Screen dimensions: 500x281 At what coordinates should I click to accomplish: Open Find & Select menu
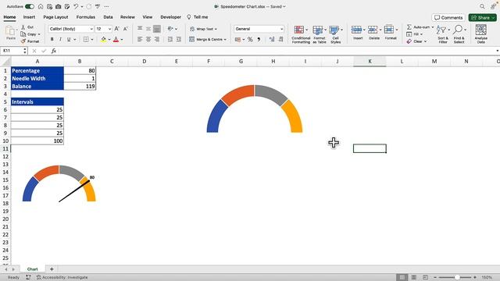pyautogui.click(x=459, y=34)
